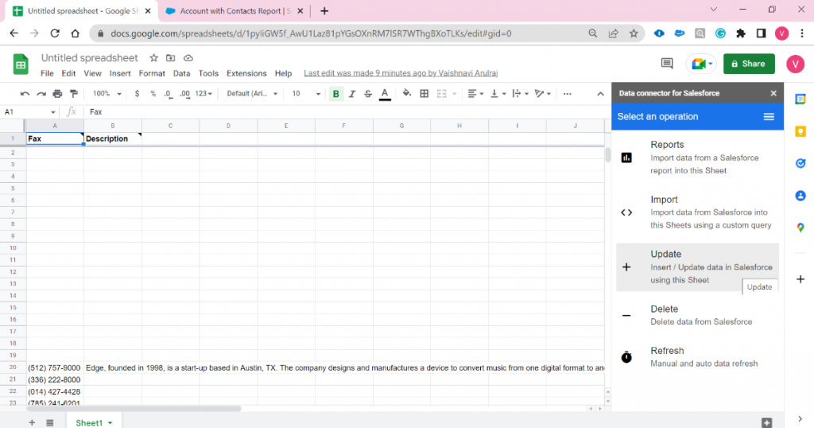Click the Print icon
The height and width of the screenshot is (428, 814).
pyautogui.click(x=57, y=94)
